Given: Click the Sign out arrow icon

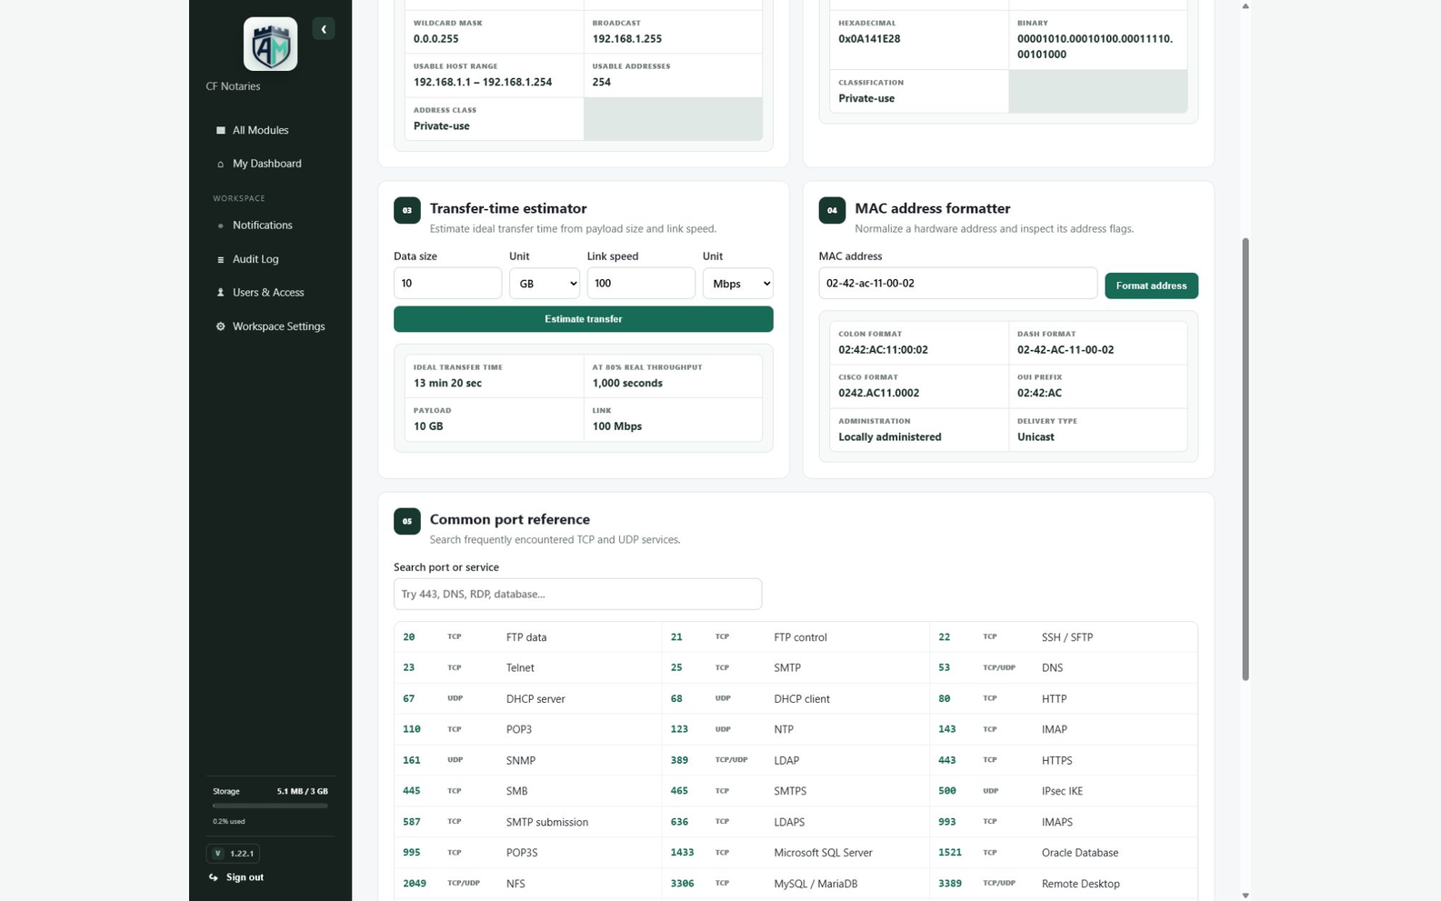Looking at the screenshot, I should point(214,877).
